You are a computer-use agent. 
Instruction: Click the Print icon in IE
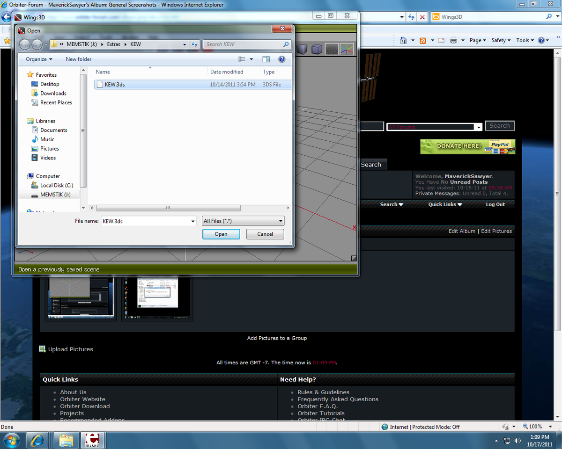[x=453, y=40]
